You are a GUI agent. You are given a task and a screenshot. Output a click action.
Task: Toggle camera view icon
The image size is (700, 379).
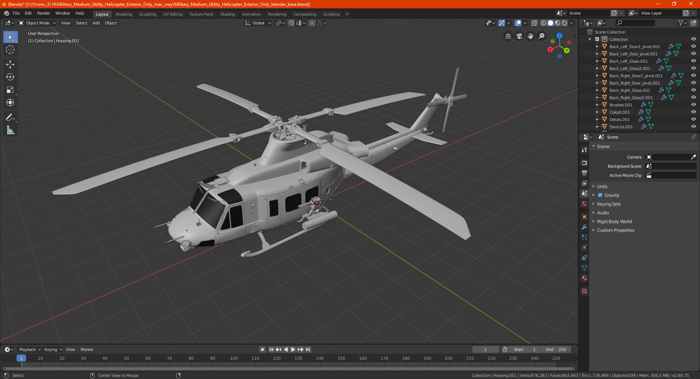(x=519, y=36)
